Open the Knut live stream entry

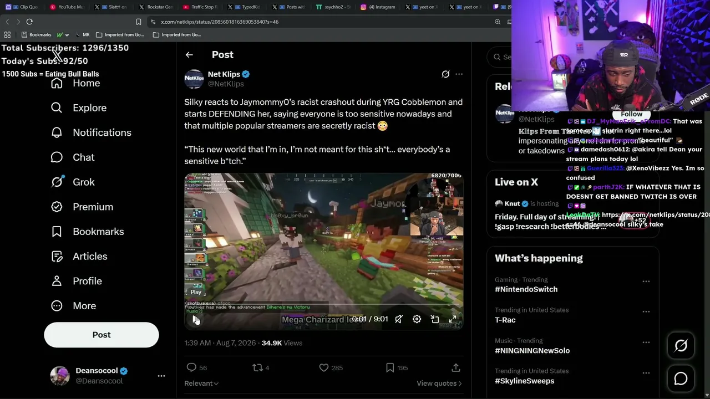[572, 214]
